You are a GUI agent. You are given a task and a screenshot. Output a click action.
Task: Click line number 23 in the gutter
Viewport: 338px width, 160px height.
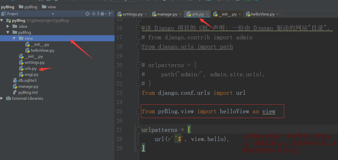(x=119, y=93)
